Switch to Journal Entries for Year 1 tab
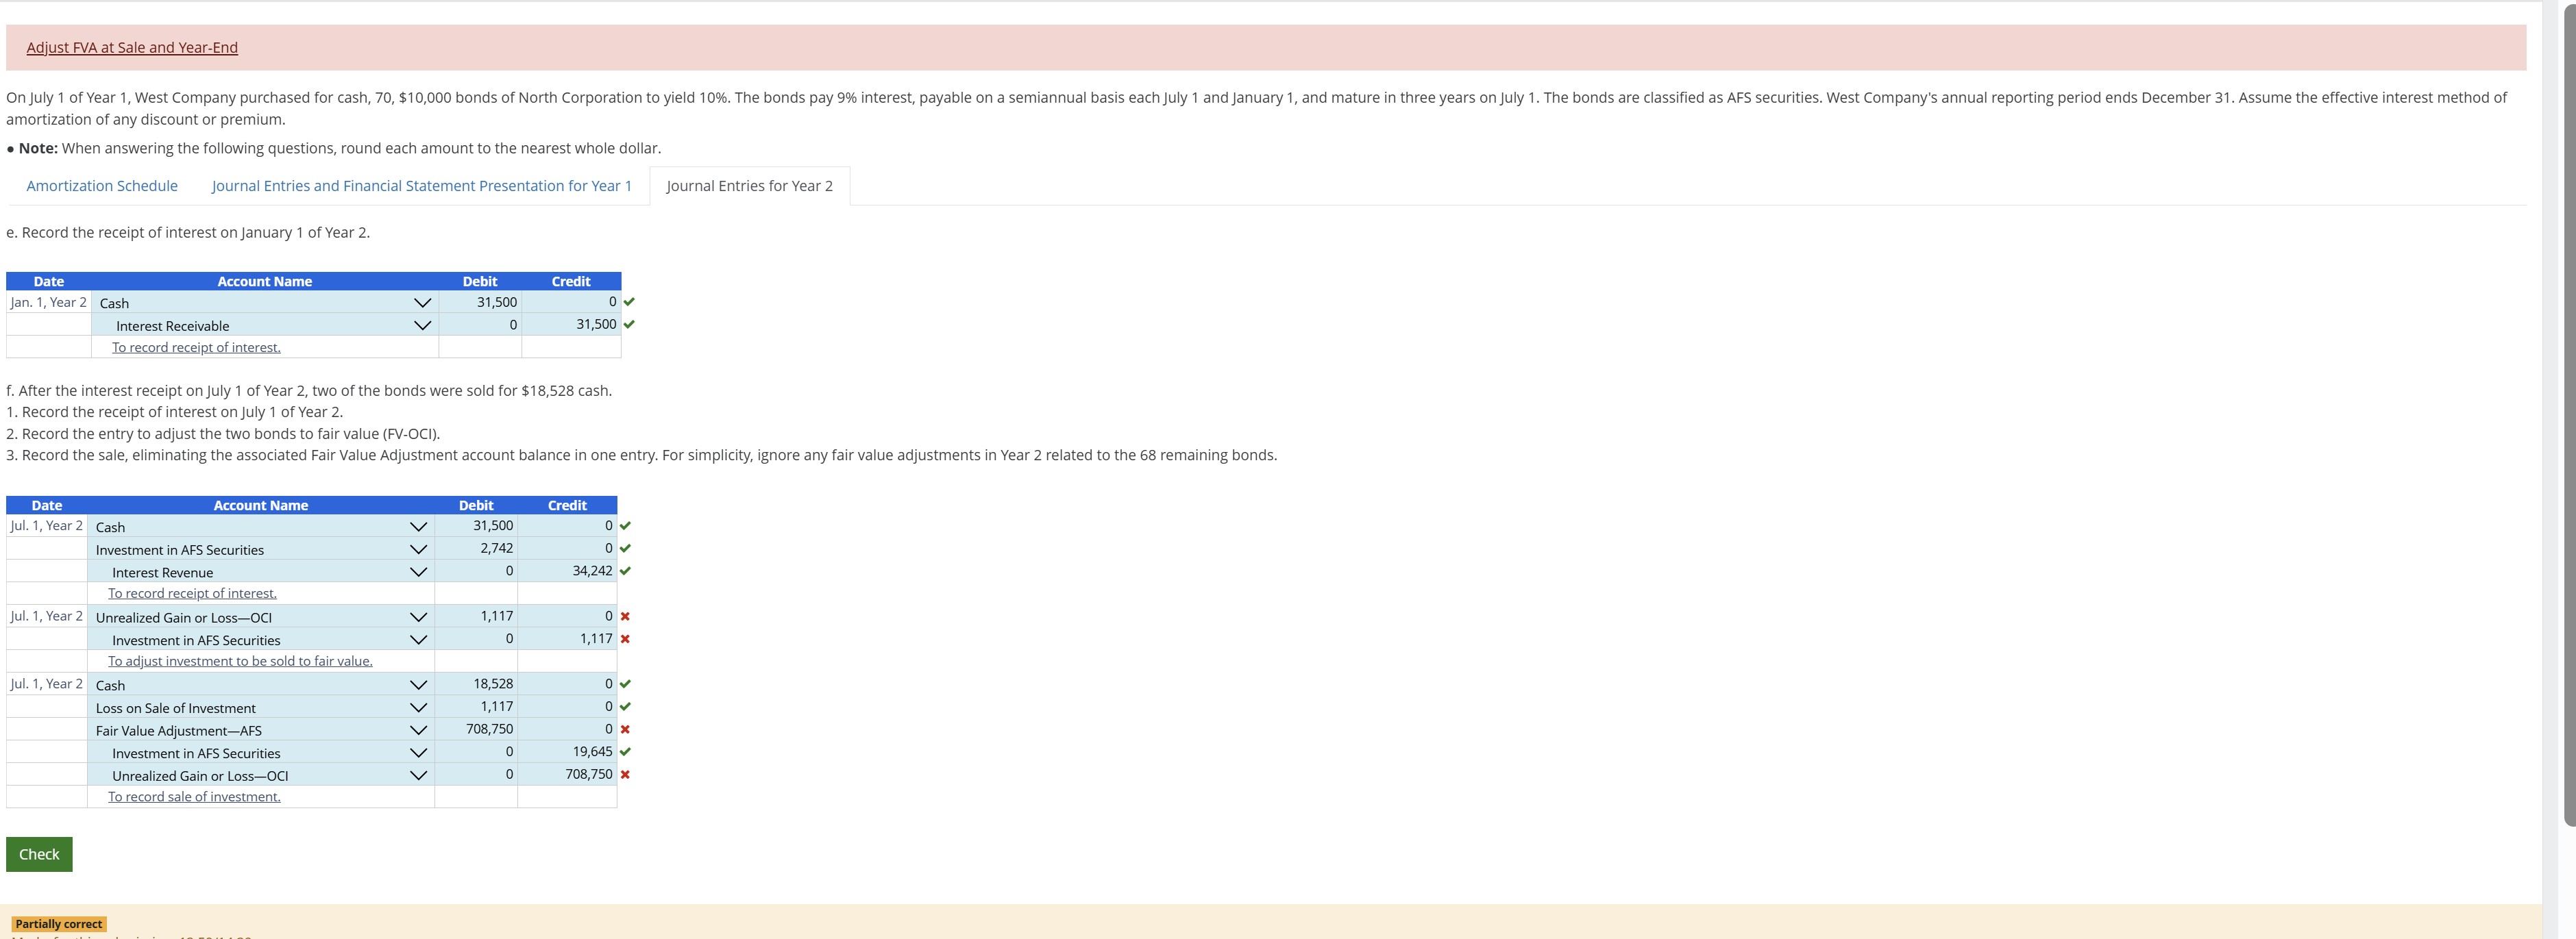2576x939 pixels. (x=421, y=186)
